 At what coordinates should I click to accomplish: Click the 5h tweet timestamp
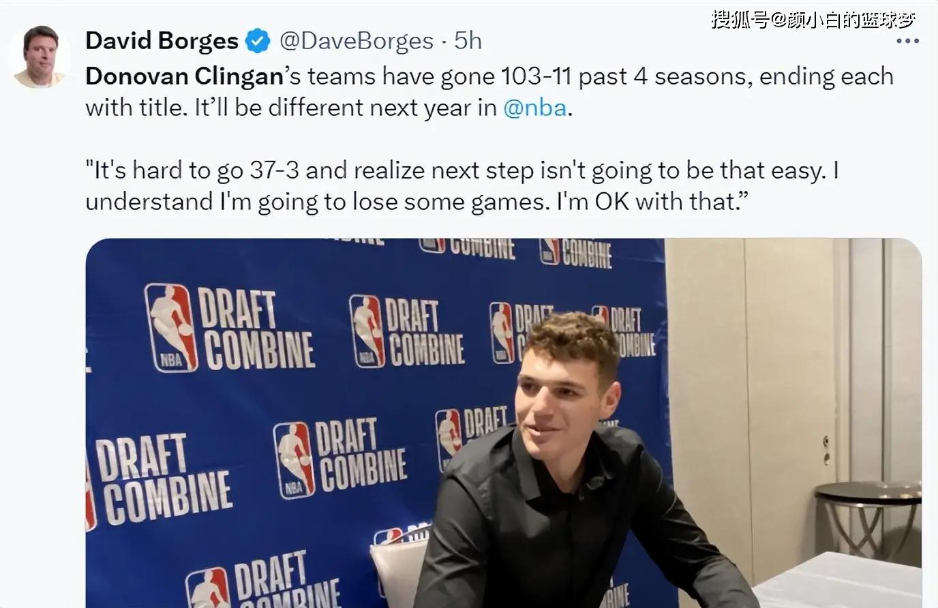pyautogui.click(x=468, y=41)
